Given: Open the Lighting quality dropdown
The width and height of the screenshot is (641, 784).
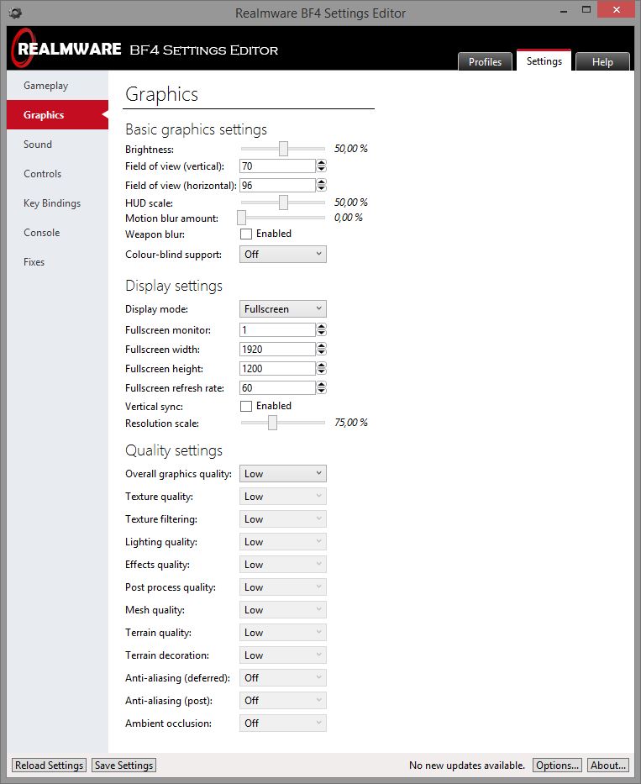Looking at the screenshot, I should pyautogui.click(x=283, y=541).
